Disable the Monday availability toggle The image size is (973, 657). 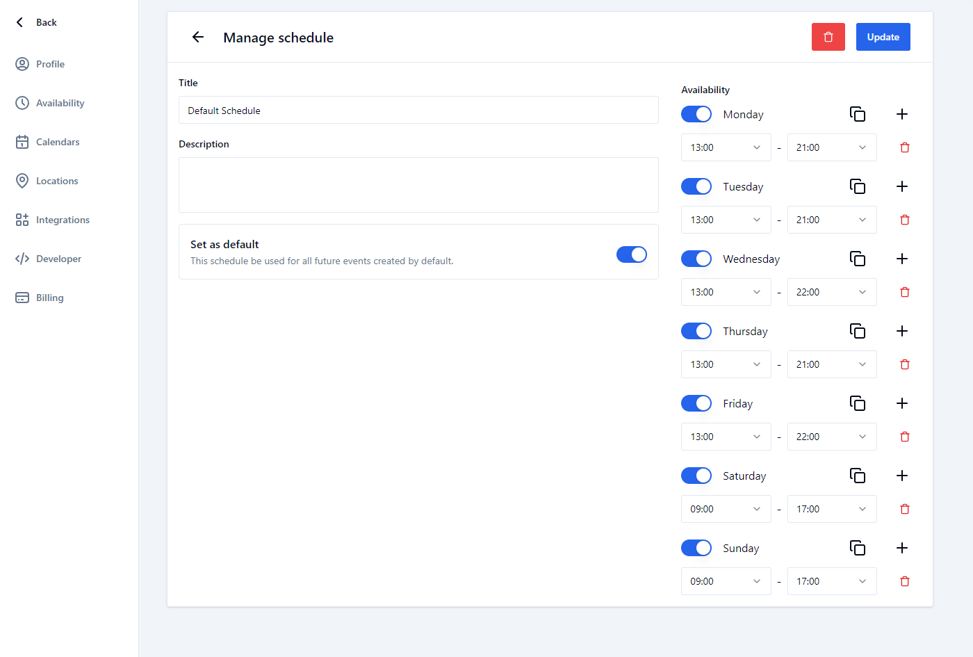696,113
